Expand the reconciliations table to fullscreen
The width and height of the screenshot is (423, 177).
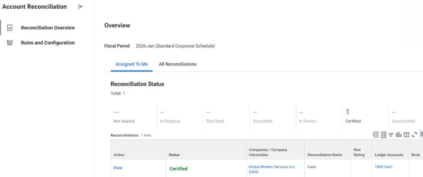414,135
